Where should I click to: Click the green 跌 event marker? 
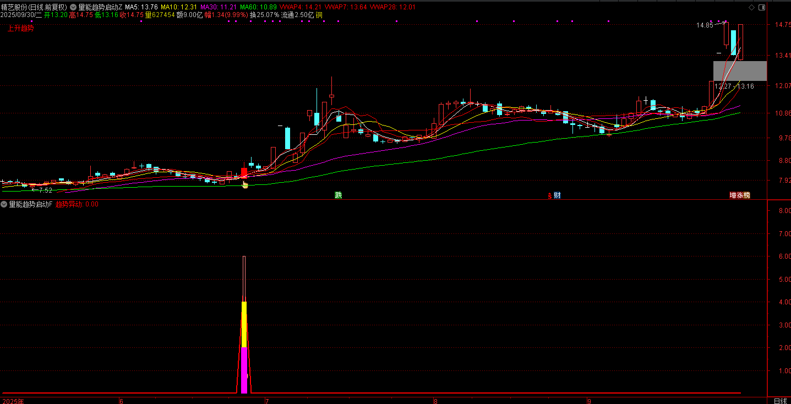339,195
